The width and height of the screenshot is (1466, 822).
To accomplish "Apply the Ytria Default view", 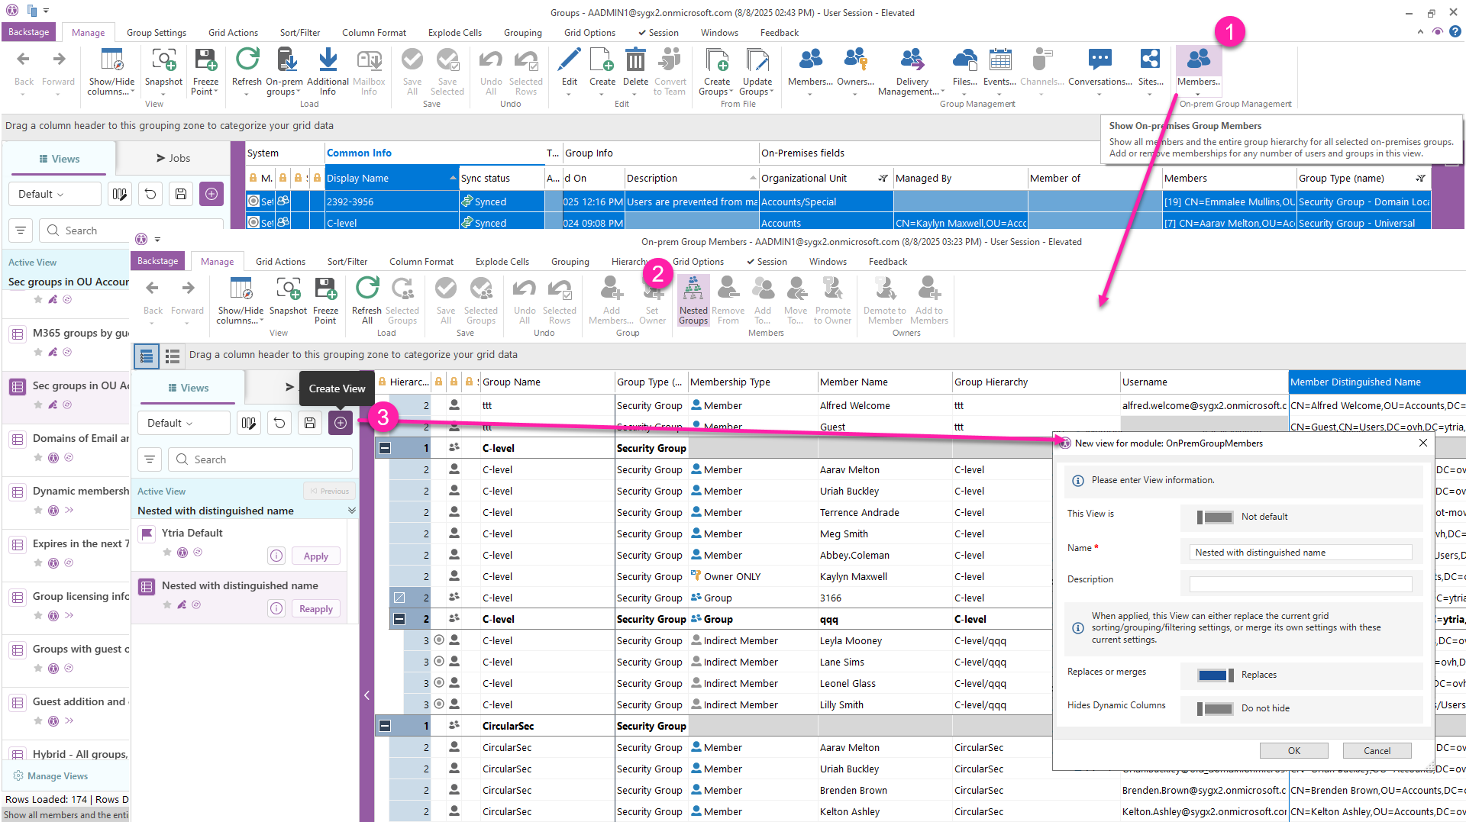I will click(316, 556).
